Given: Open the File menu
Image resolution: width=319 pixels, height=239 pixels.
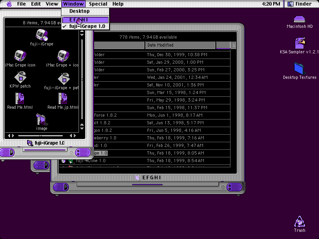Looking at the screenshot, I should (x=22, y=4).
